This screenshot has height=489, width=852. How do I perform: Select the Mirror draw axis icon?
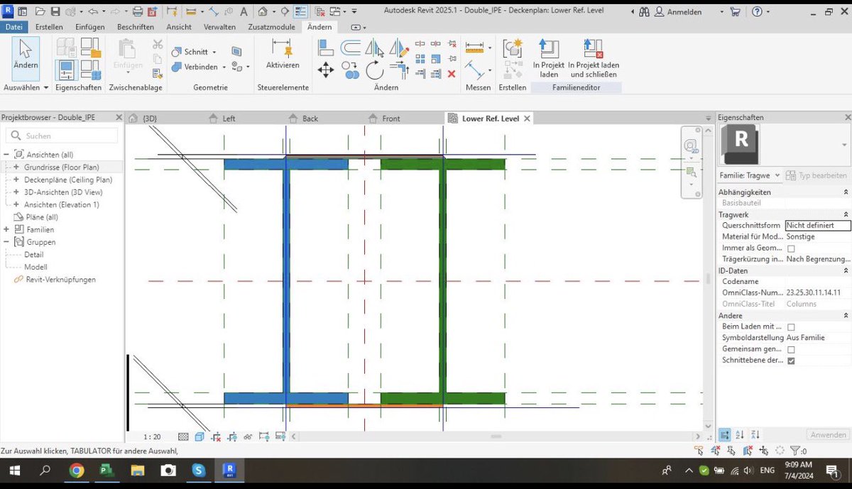tap(399, 48)
